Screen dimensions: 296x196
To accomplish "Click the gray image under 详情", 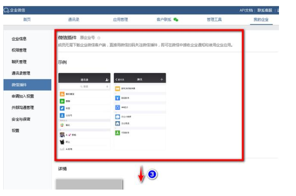I will [x=89, y=184].
